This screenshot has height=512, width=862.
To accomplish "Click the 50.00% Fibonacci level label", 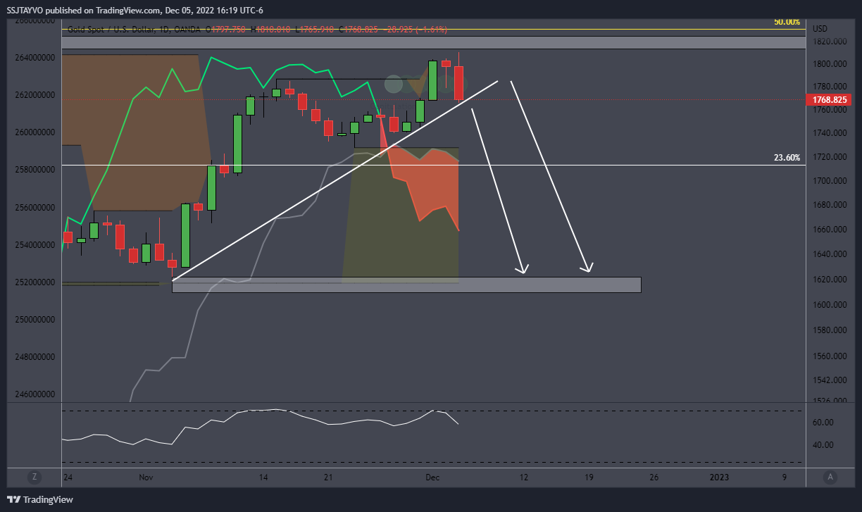I will point(787,22).
